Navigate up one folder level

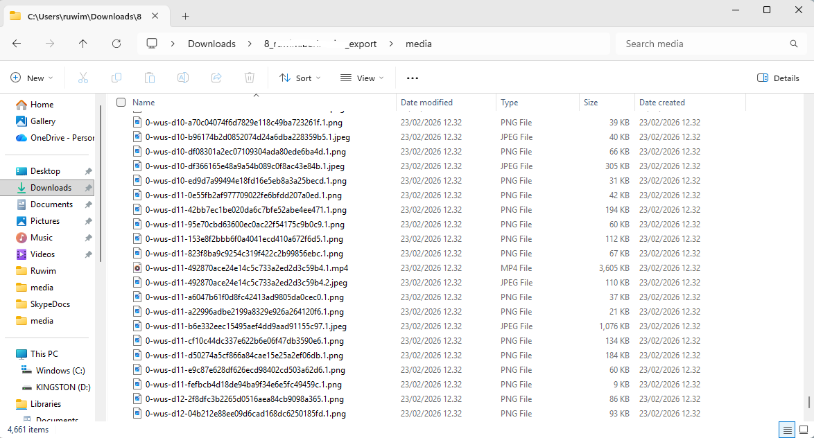(83, 44)
